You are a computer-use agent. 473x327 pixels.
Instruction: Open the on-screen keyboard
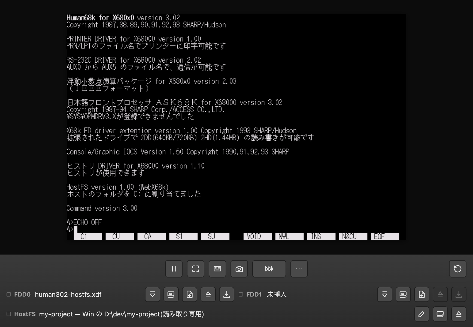(x=217, y=269)
